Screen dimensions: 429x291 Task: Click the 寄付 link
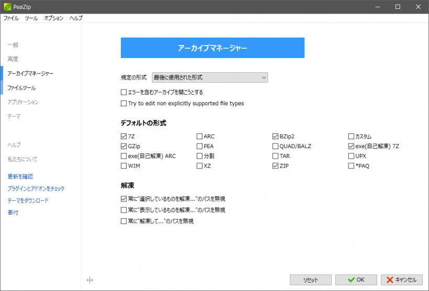point(13,212)
